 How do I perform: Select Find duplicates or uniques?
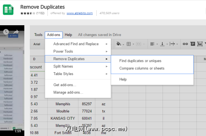point(140,61)
